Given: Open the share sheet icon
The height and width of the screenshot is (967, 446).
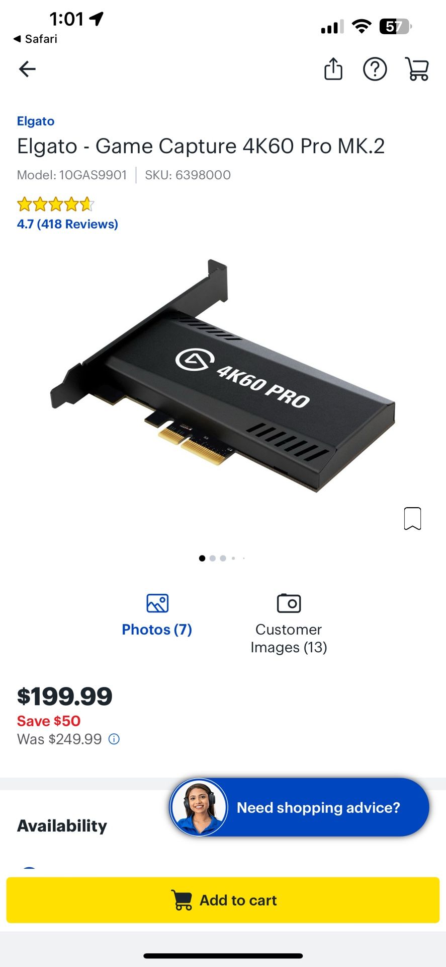Looking at the screenshot, I should pyautogui.click(x=333, y=69).
